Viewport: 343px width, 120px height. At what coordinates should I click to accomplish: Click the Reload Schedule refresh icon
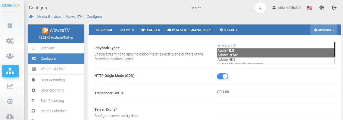(x=33, y=111)
